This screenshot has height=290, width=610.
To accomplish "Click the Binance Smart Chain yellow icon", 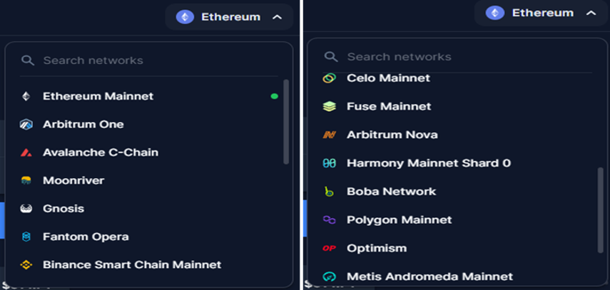I will (x=26, y=265).
